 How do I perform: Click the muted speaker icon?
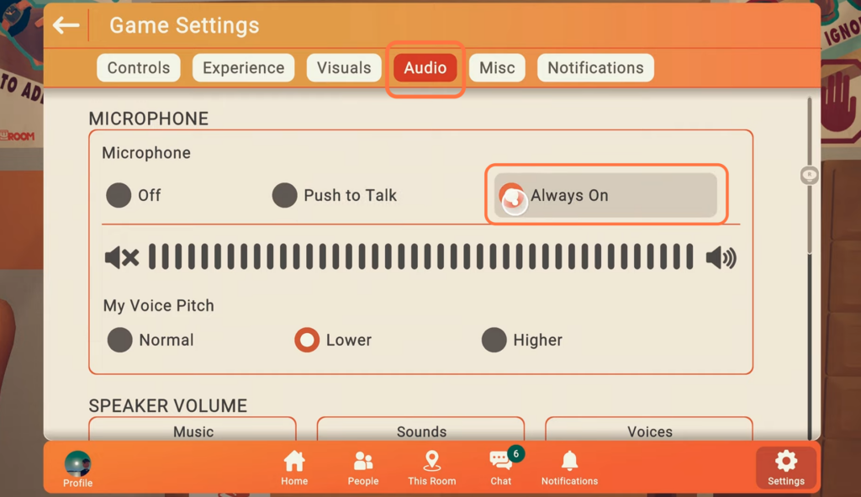point(122,257)
